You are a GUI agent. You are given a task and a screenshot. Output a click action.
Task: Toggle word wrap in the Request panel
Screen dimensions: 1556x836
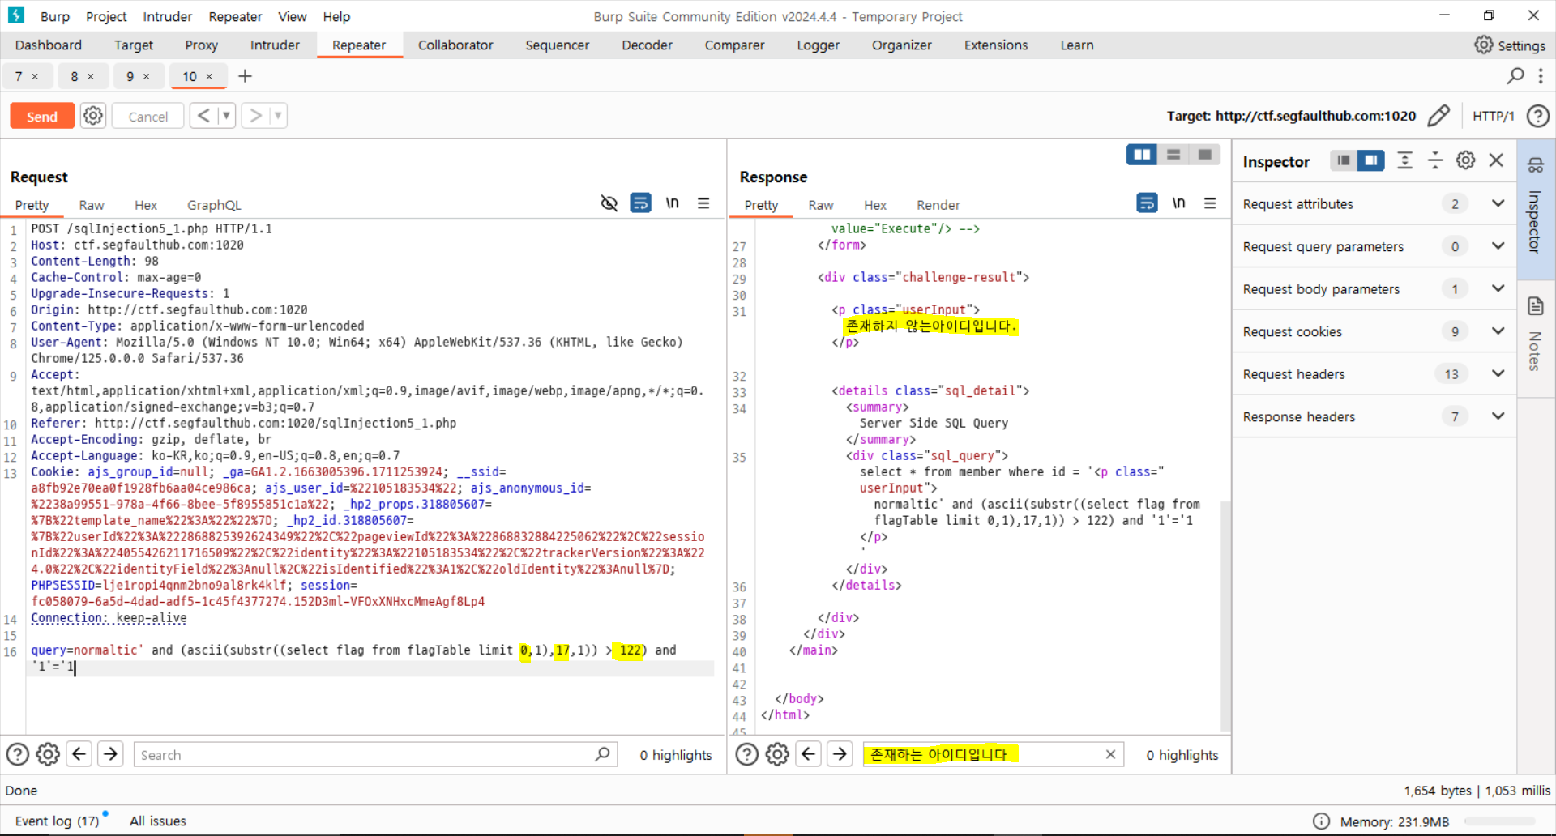pos(640,203)
